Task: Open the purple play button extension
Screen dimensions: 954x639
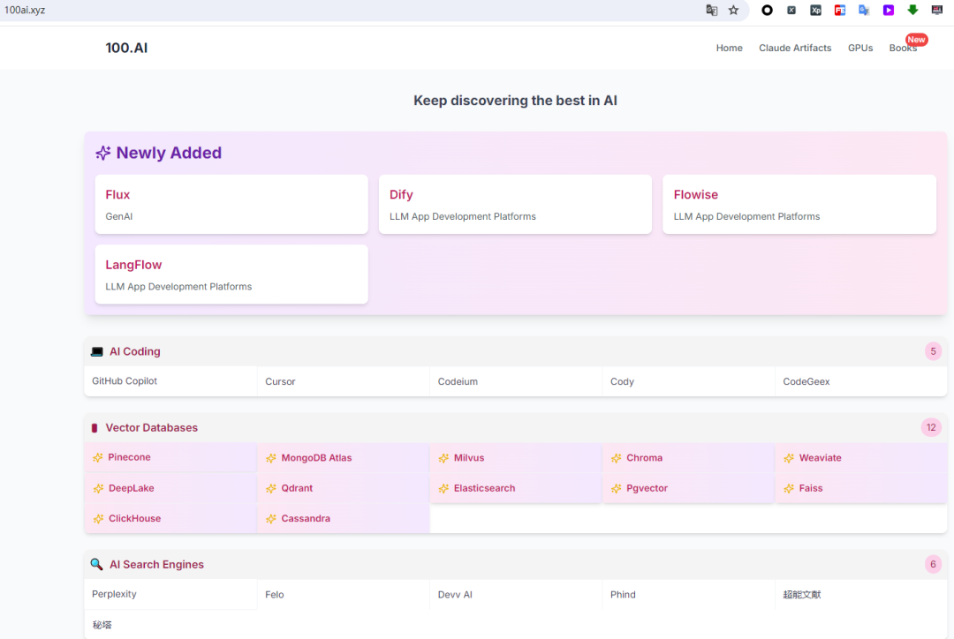Action: pyautogui.click(x=889, y=11)
